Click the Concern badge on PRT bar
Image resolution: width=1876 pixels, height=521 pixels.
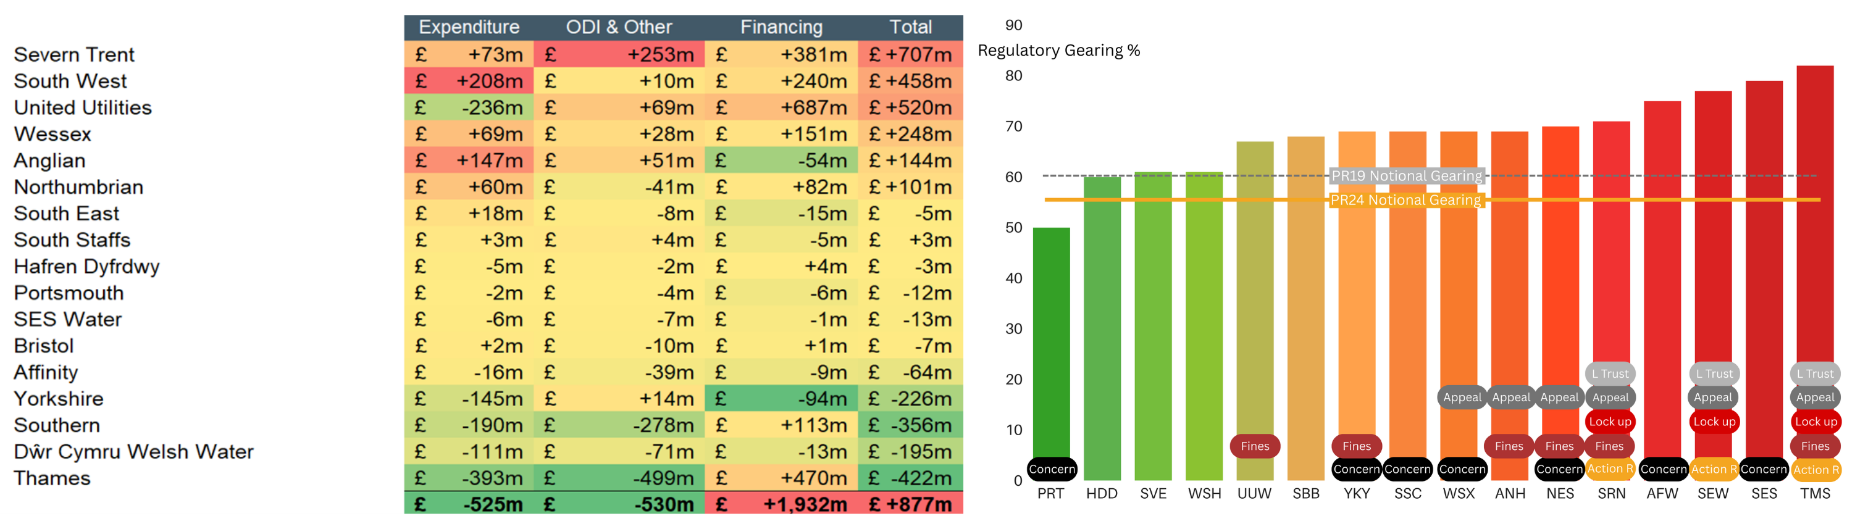coord(1052,469)
